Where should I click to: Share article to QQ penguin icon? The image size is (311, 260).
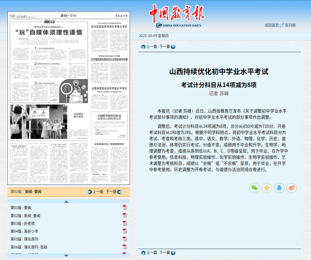pyautogui.click(x=279, y=188)
